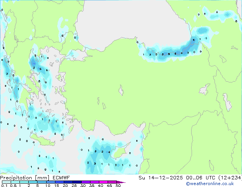Image resolution: width=242 pixels, height=187 pixels.
Task: Click the '(12+234)' forecast run text
Action: point(230,178)
